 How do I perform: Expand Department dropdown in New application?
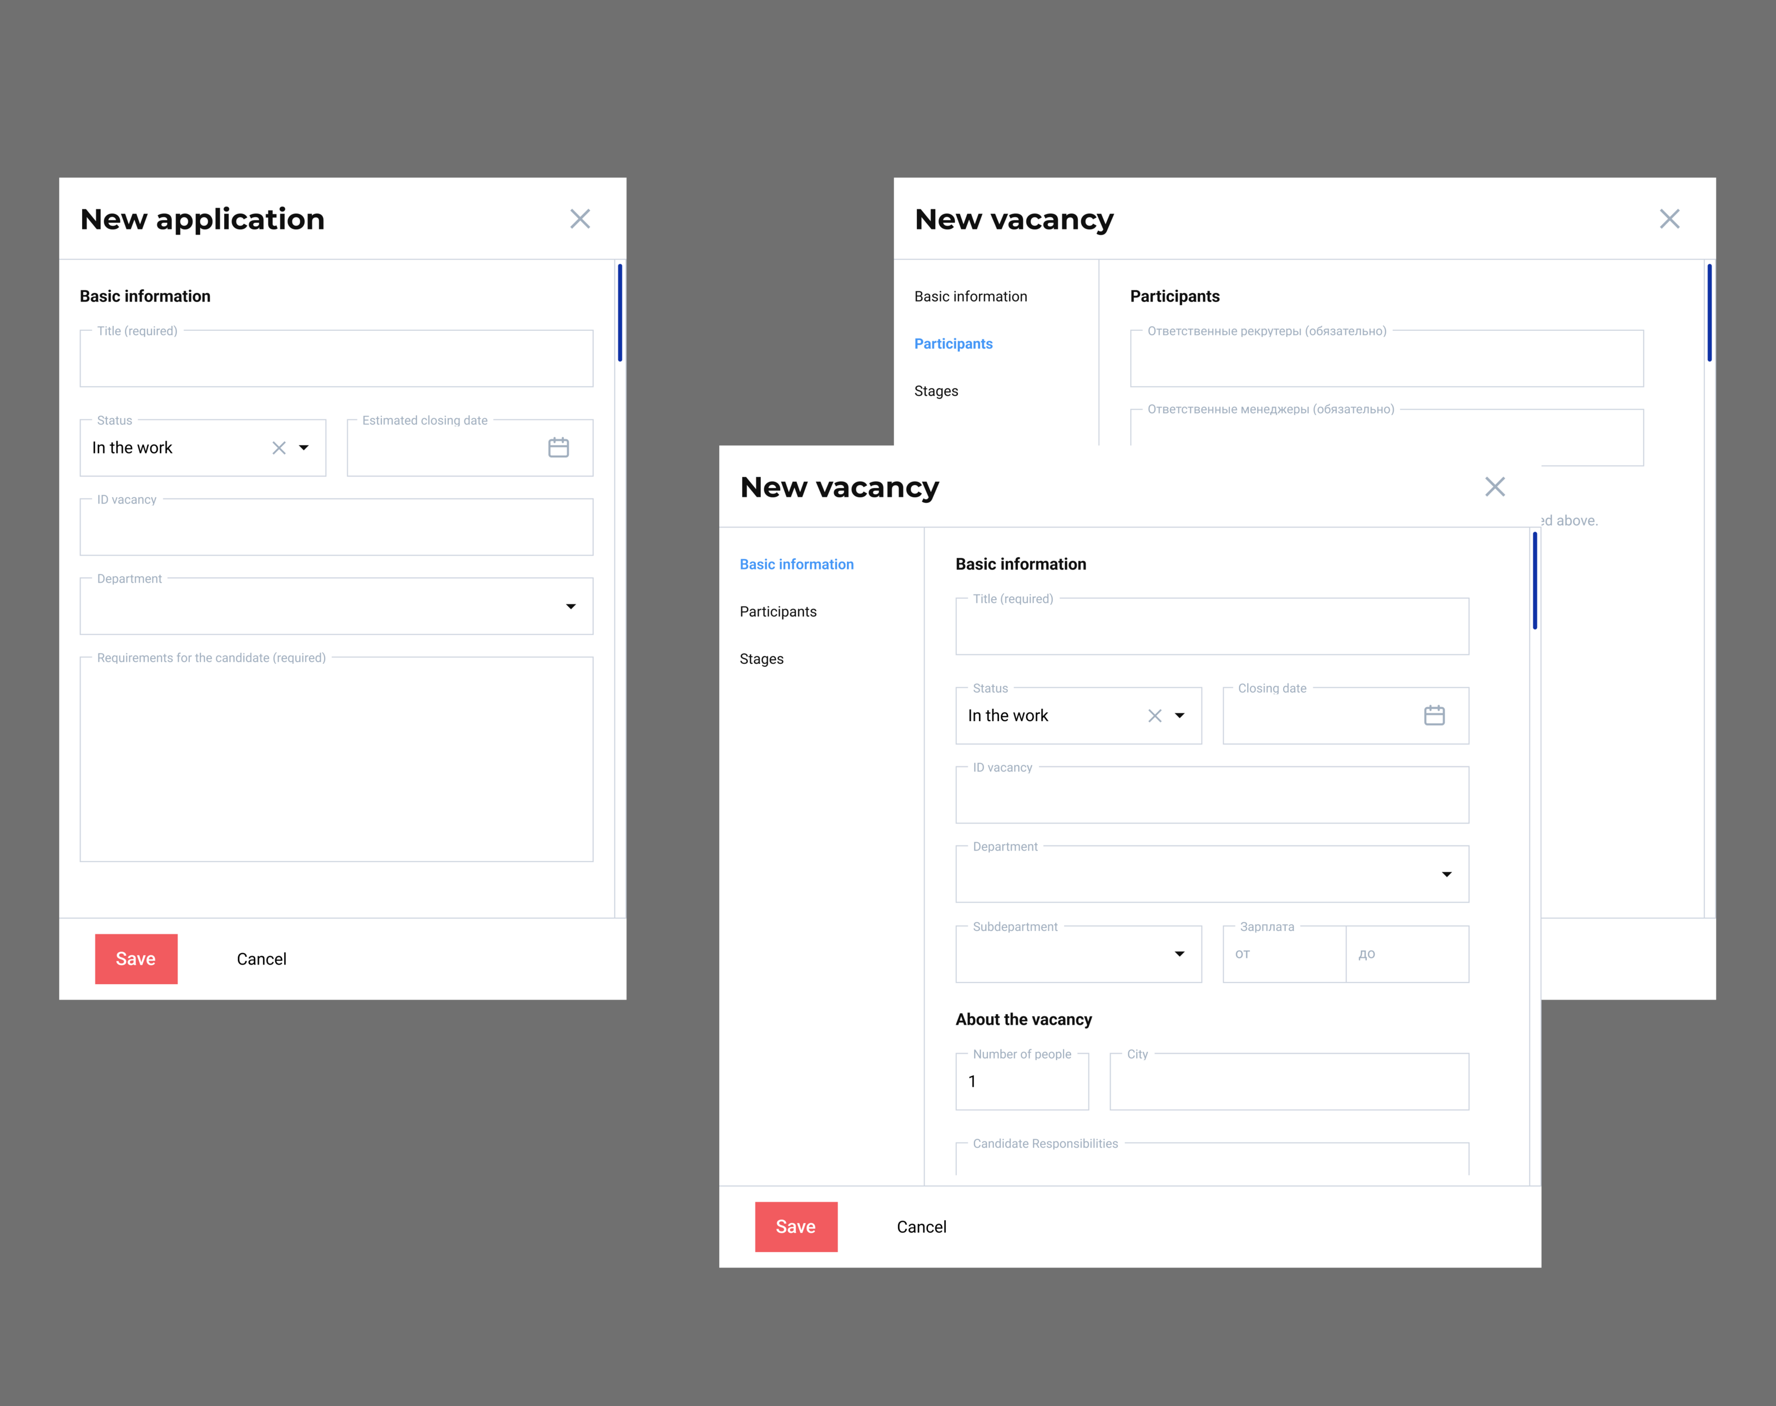pyautogui.click(x=571, y=607)
